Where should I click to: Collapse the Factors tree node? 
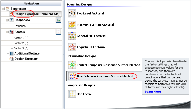pos(7,32)
